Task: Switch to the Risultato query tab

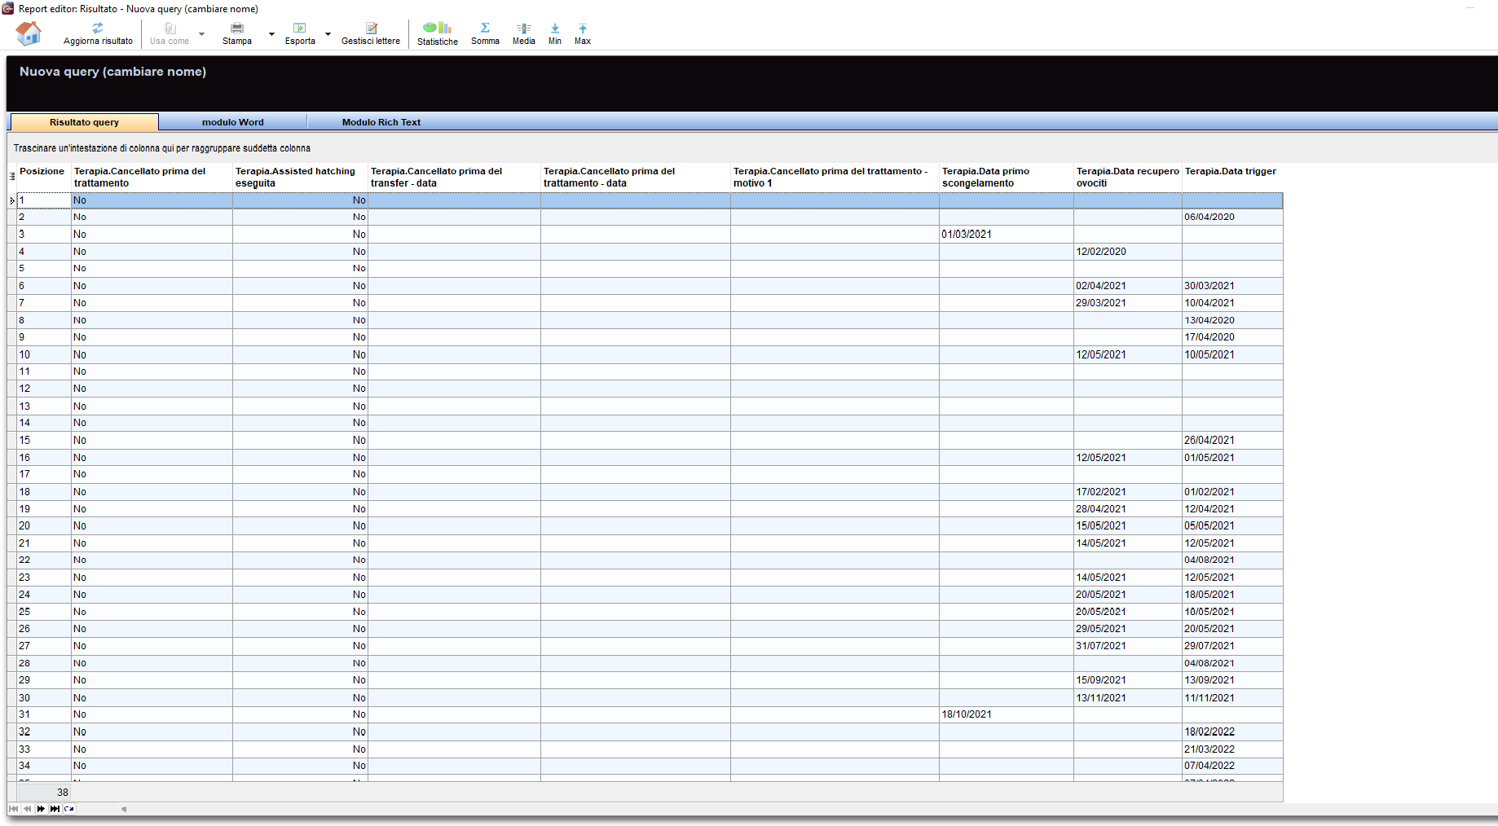Action: pyautogui.click(x=84, y=122)
